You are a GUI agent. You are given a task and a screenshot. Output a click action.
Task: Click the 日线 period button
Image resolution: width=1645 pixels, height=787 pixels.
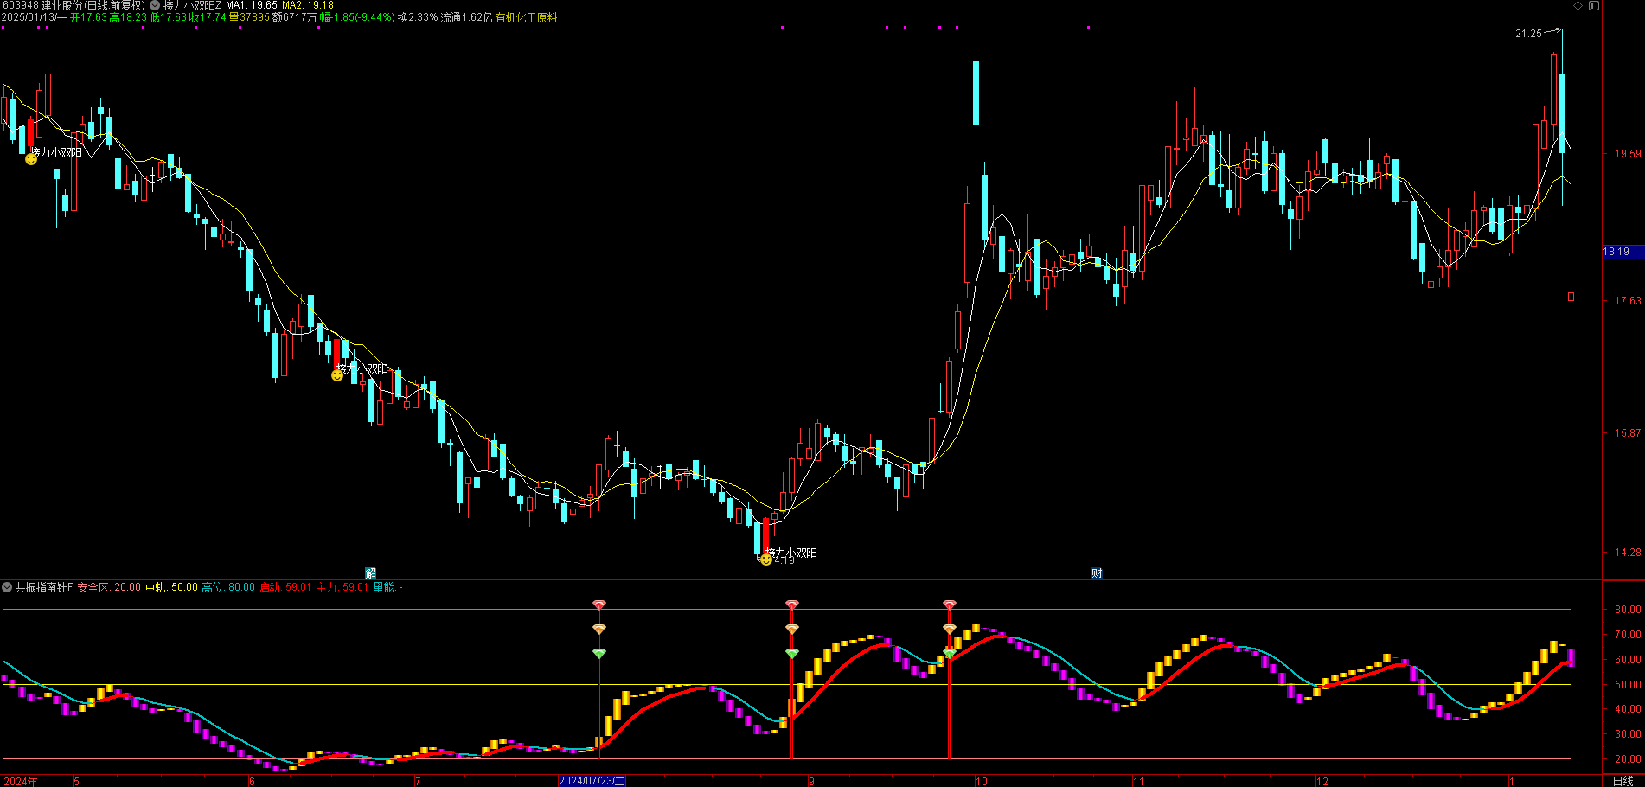click(1623, 781)
